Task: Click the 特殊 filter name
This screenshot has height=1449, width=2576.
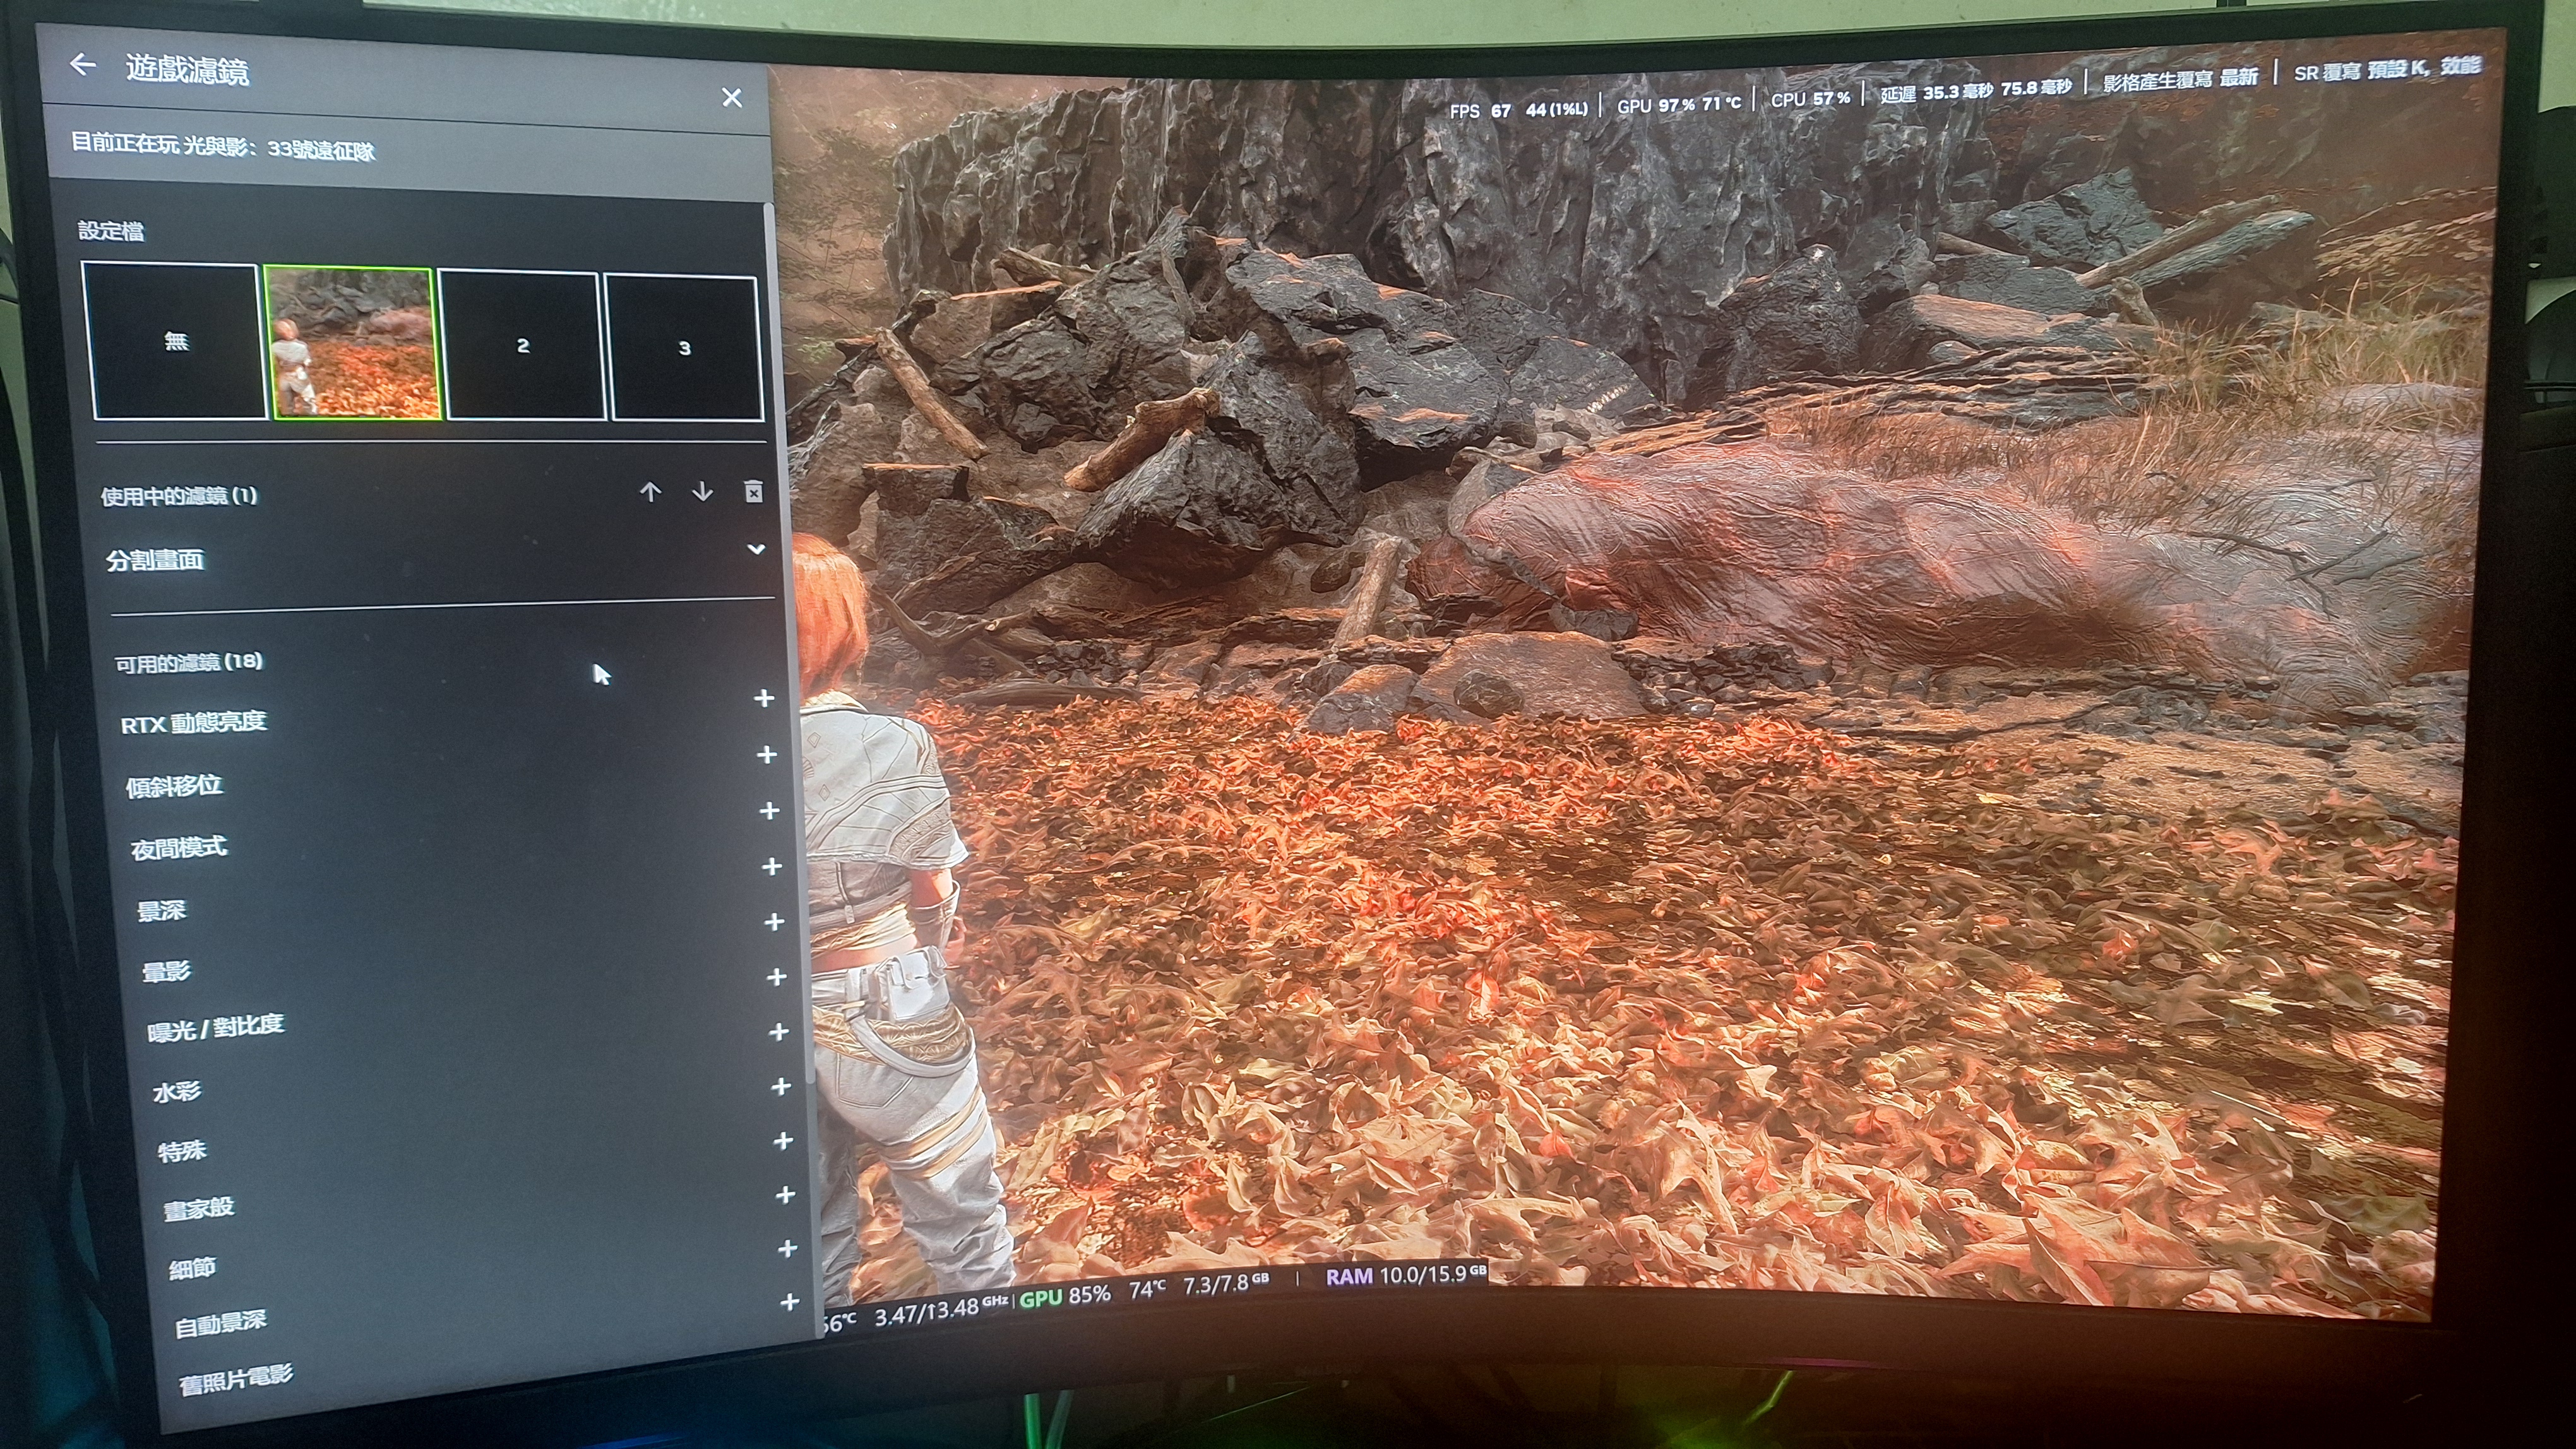Action: [182, 1151]
